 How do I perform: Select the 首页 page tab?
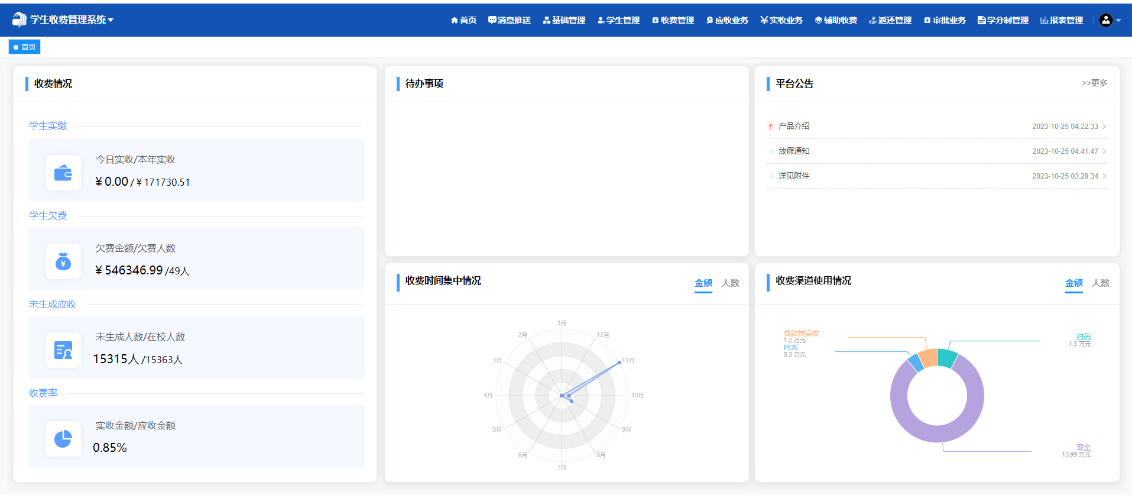click(24, 47)
